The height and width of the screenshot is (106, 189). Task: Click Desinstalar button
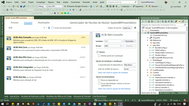point(129,41)
